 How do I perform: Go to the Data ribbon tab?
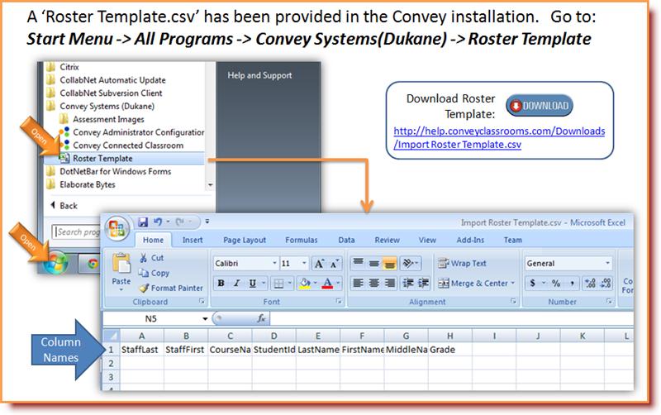tap(346, 240)
